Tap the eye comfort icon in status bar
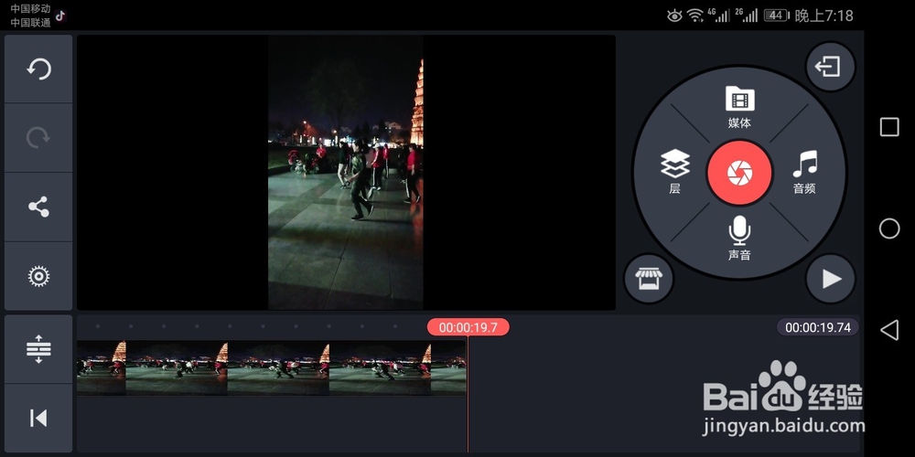The width and height of the screenshot is (915, 457). pyautogui.click(x=674, y=16)
